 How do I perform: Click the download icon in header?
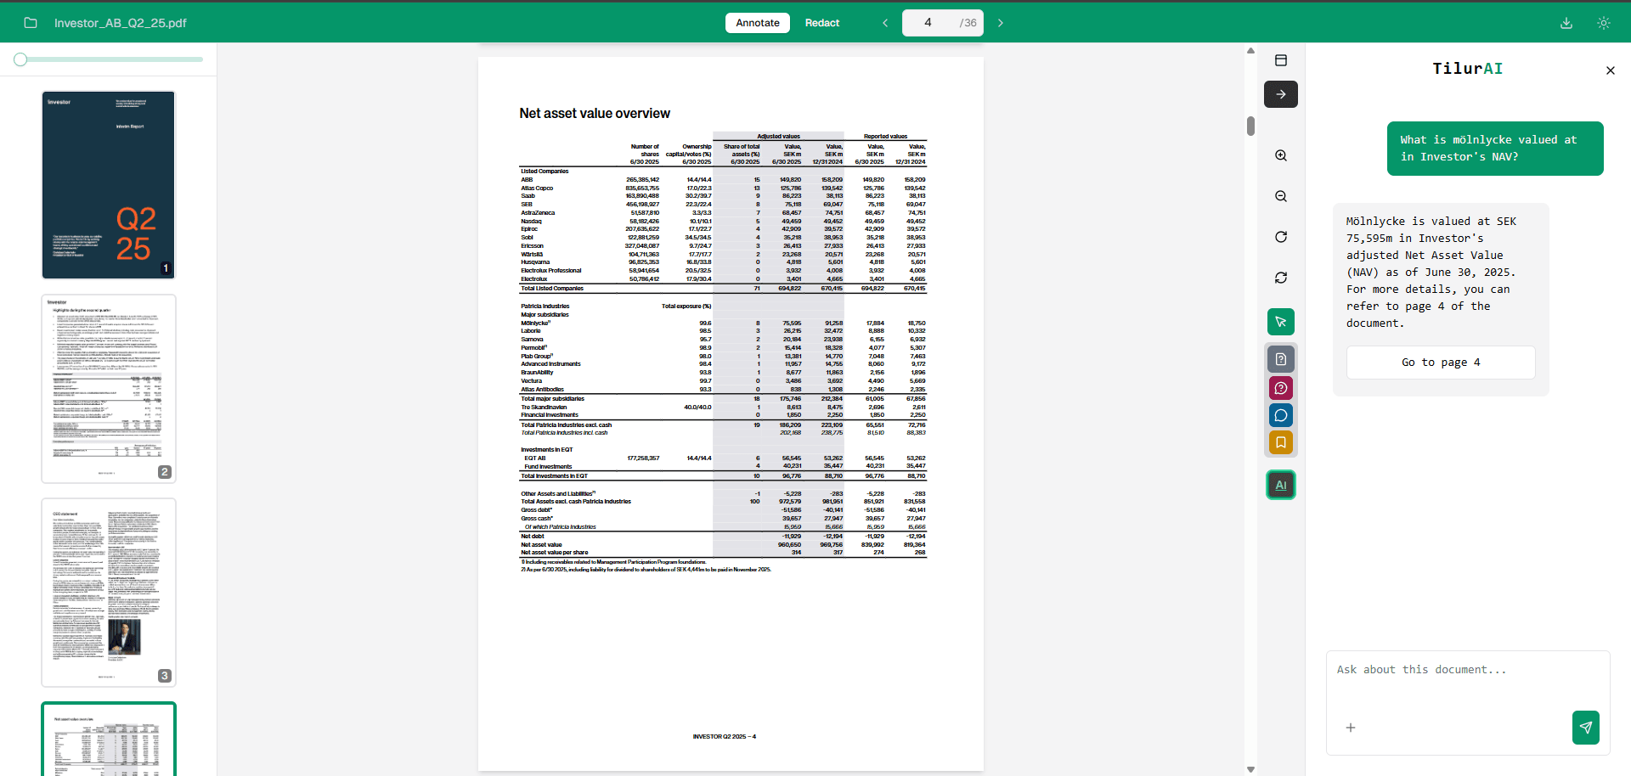click(1566, 23)
